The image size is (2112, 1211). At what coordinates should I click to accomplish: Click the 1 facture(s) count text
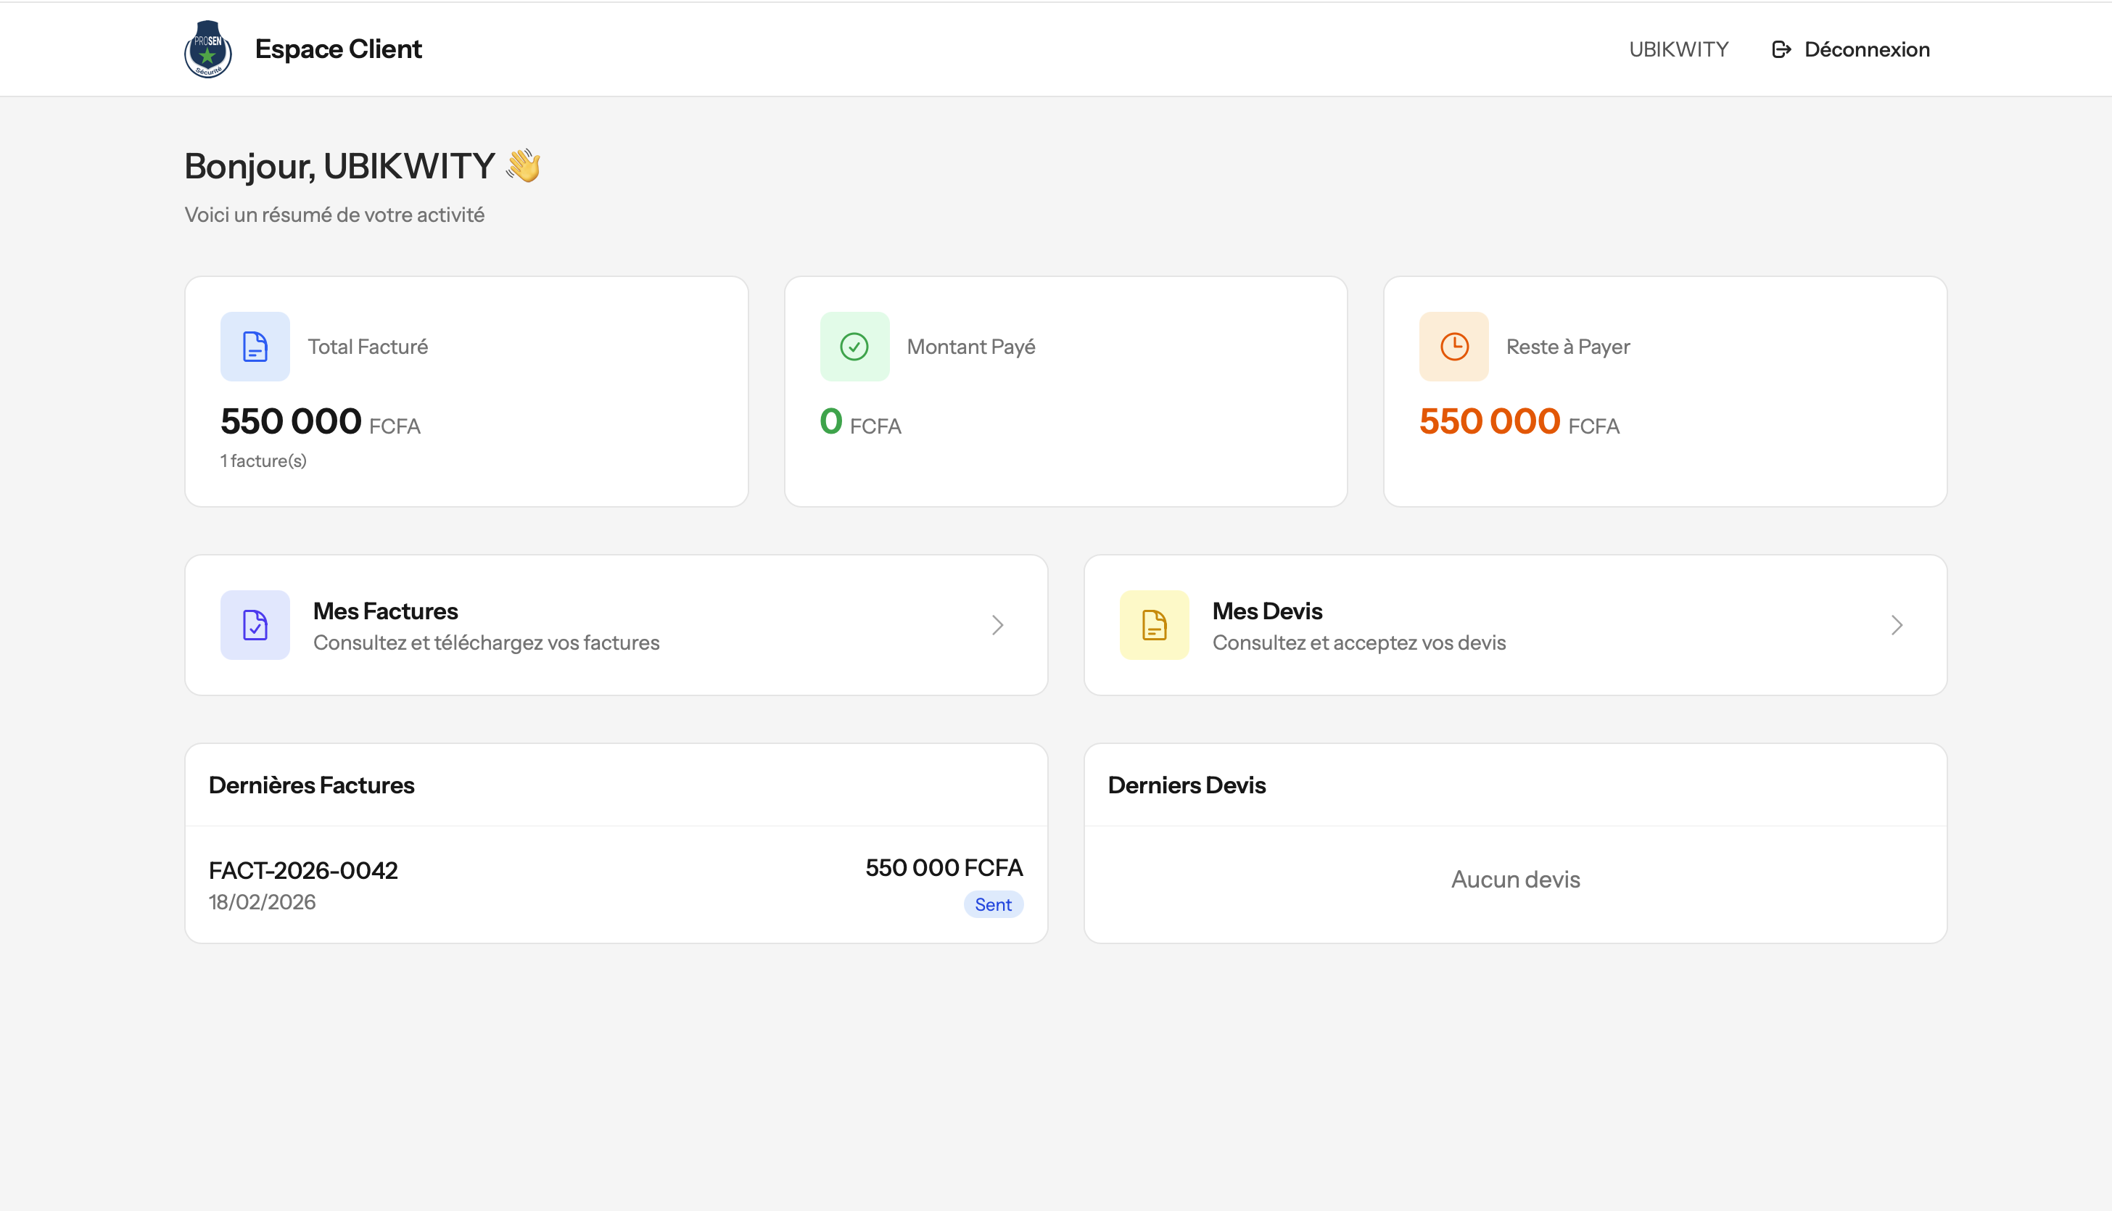264,460
